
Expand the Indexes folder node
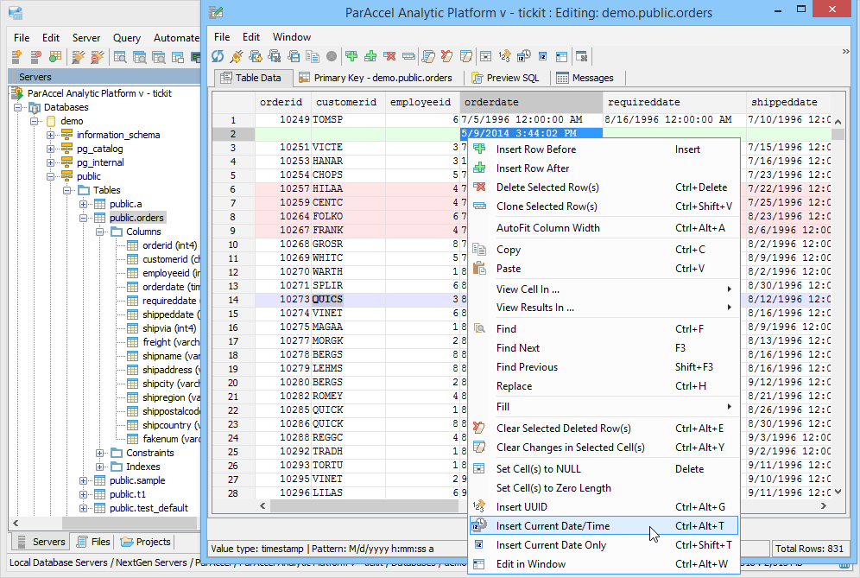(x=100, y=467)
